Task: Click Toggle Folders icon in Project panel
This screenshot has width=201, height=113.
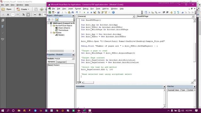Action: point(57,19)
